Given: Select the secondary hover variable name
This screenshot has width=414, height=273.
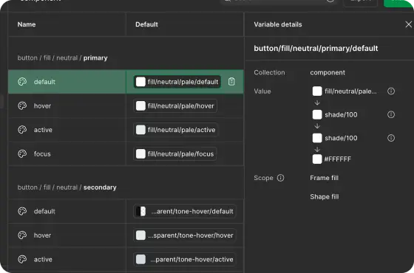Looking at the screenshot, I should [42, 235].
